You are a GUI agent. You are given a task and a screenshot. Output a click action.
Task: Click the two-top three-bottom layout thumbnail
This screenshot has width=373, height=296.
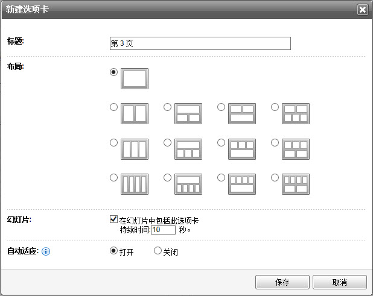click(x=296, y=113)
